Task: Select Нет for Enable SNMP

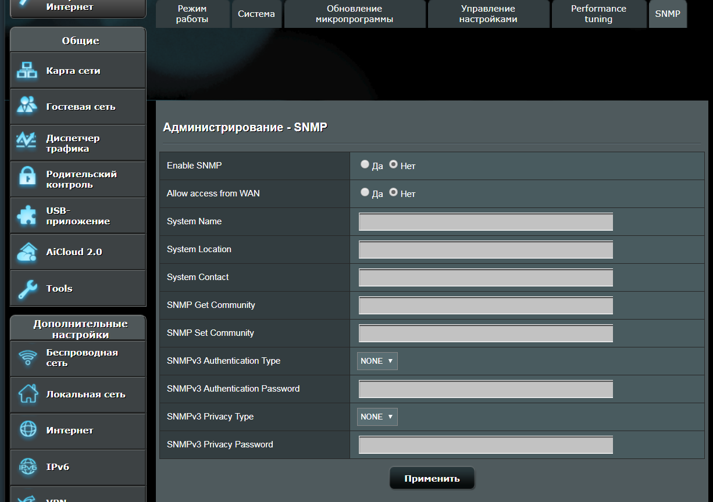Action: point(394,164)
